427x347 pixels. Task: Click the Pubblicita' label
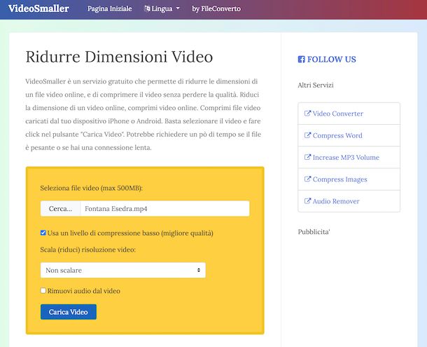coord(314,232)
